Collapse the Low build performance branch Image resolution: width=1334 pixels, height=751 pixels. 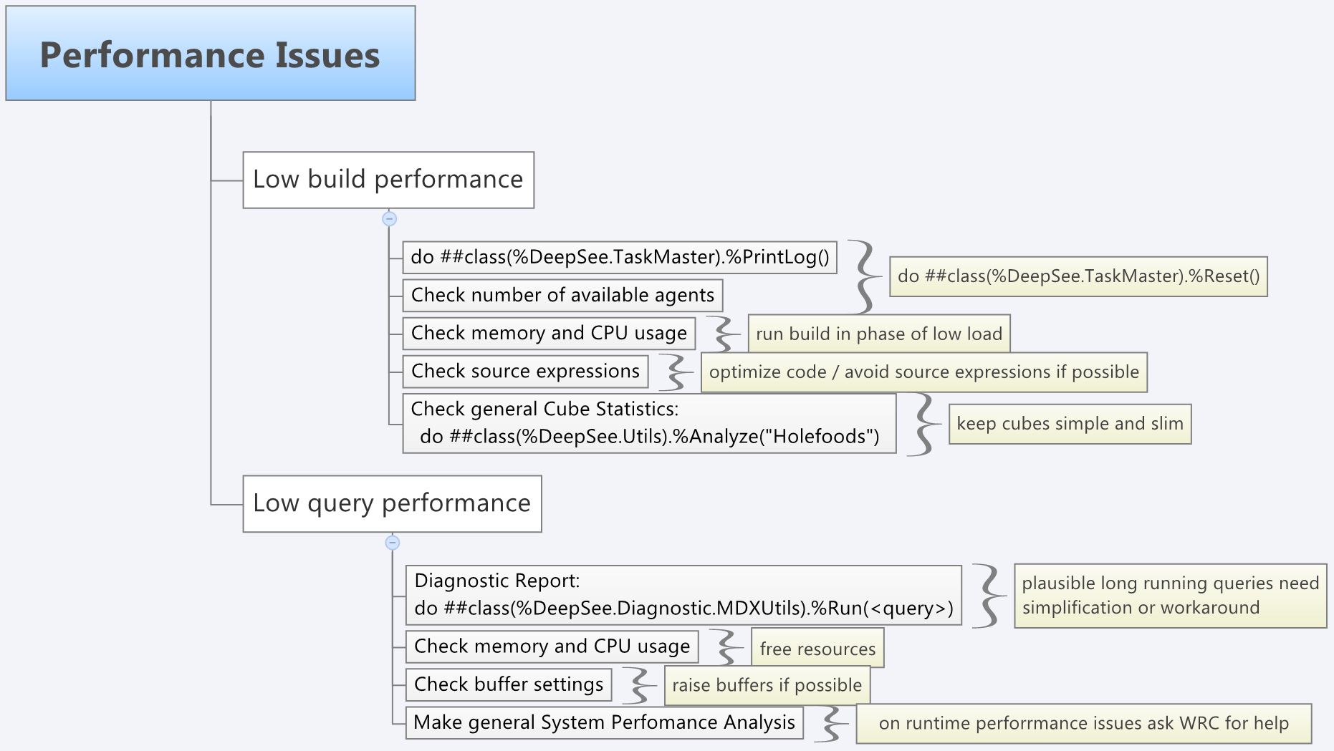click(390, 219)
